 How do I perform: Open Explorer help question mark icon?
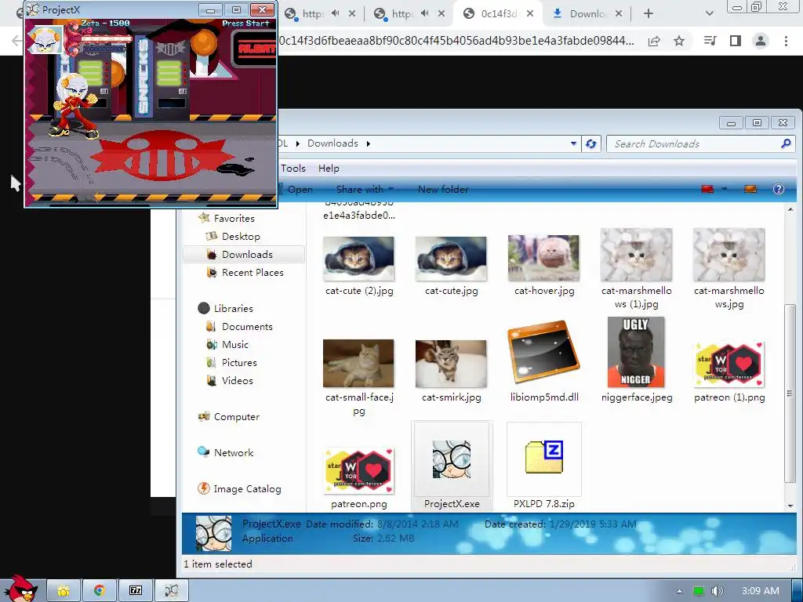[779, 190]
